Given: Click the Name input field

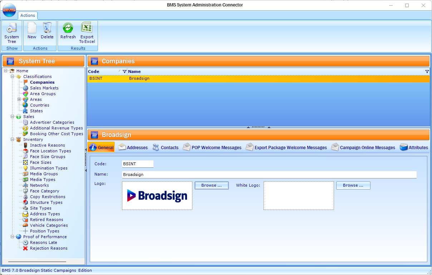Looking at the screenshot, I should pos(269,175).
